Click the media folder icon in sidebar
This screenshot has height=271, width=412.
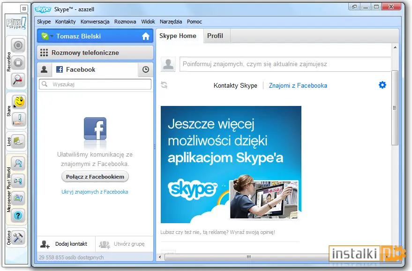18,198
